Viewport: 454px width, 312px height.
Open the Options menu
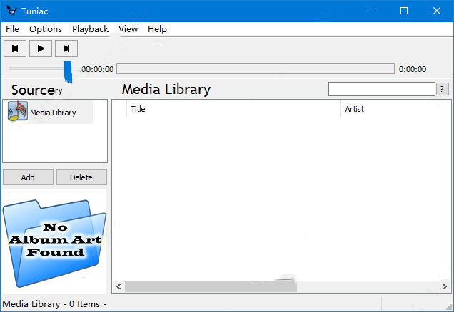[x=46, y=29]
